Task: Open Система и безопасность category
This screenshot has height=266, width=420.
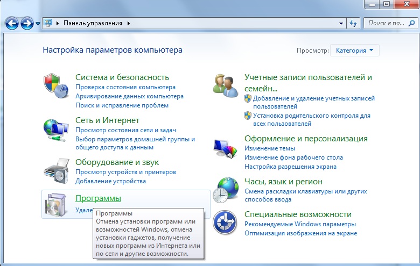Action: (122, 77)
